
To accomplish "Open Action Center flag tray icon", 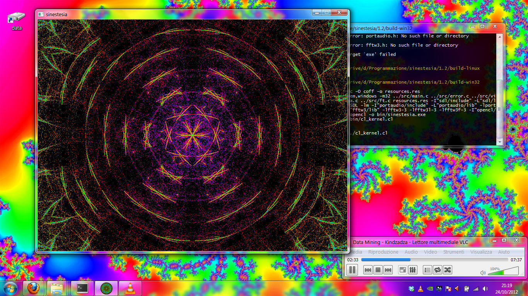I will [448, 288].
